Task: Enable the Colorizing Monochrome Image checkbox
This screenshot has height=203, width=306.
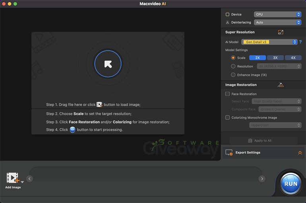Action: click(228, 117)
